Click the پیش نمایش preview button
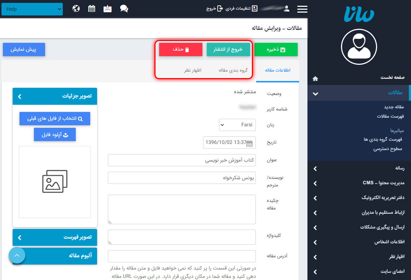Viewport: 411px width, 280px height. [24, 50]
